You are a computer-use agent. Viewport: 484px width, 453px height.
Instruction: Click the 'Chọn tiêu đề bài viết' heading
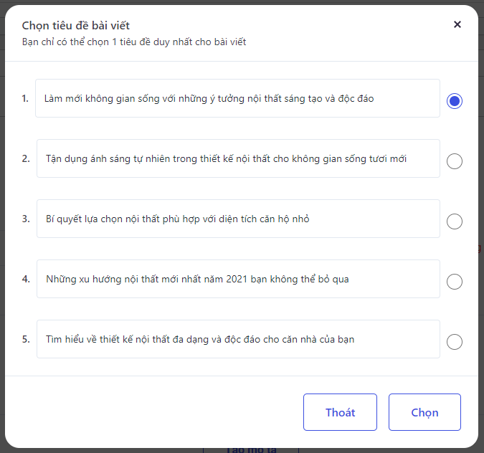tap(75, 26)
